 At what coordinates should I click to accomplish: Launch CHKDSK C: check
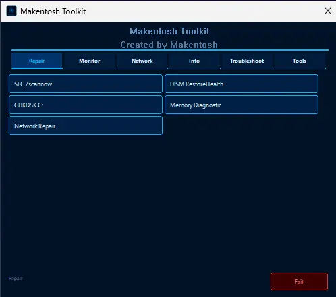point(86,105)
